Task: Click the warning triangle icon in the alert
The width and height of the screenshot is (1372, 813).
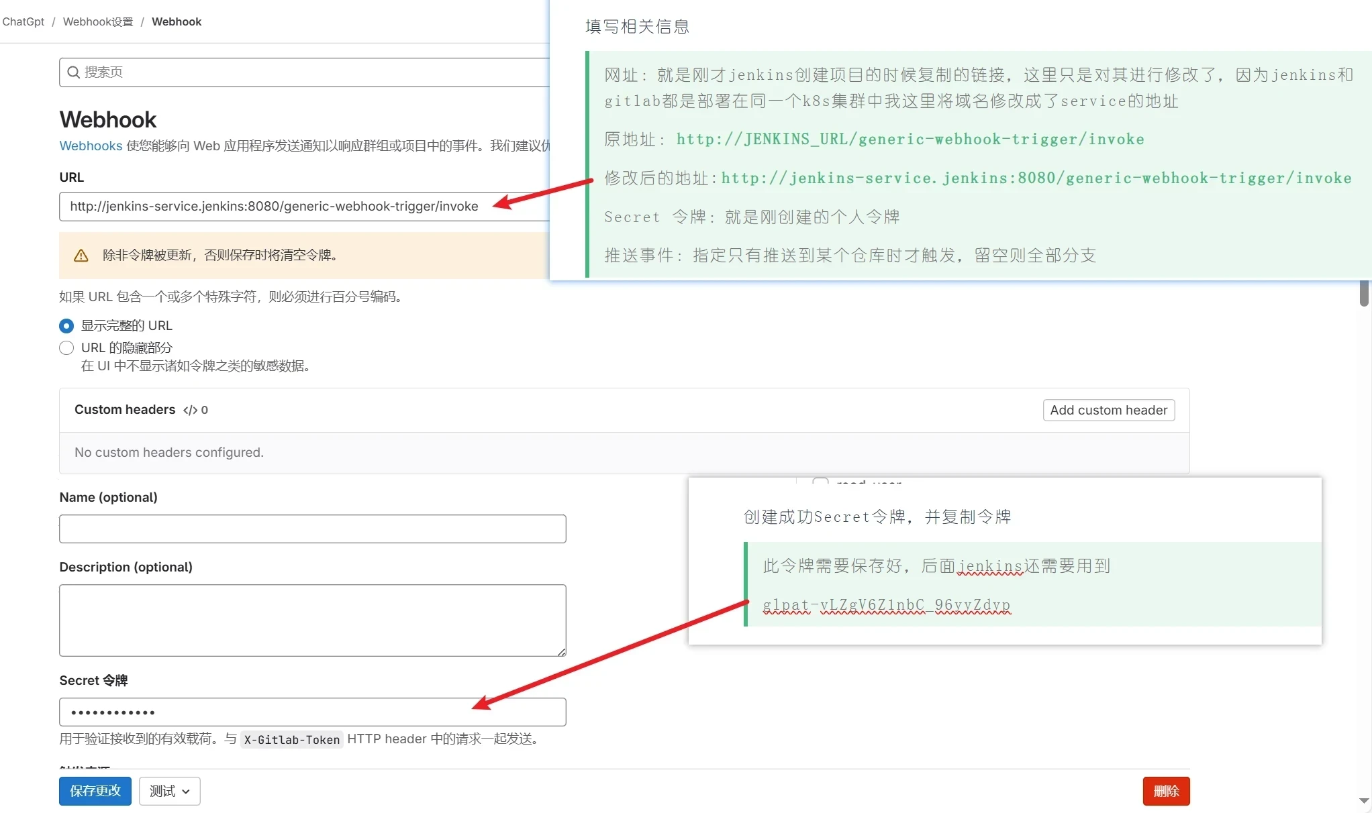Action: [x=81, y=256]
